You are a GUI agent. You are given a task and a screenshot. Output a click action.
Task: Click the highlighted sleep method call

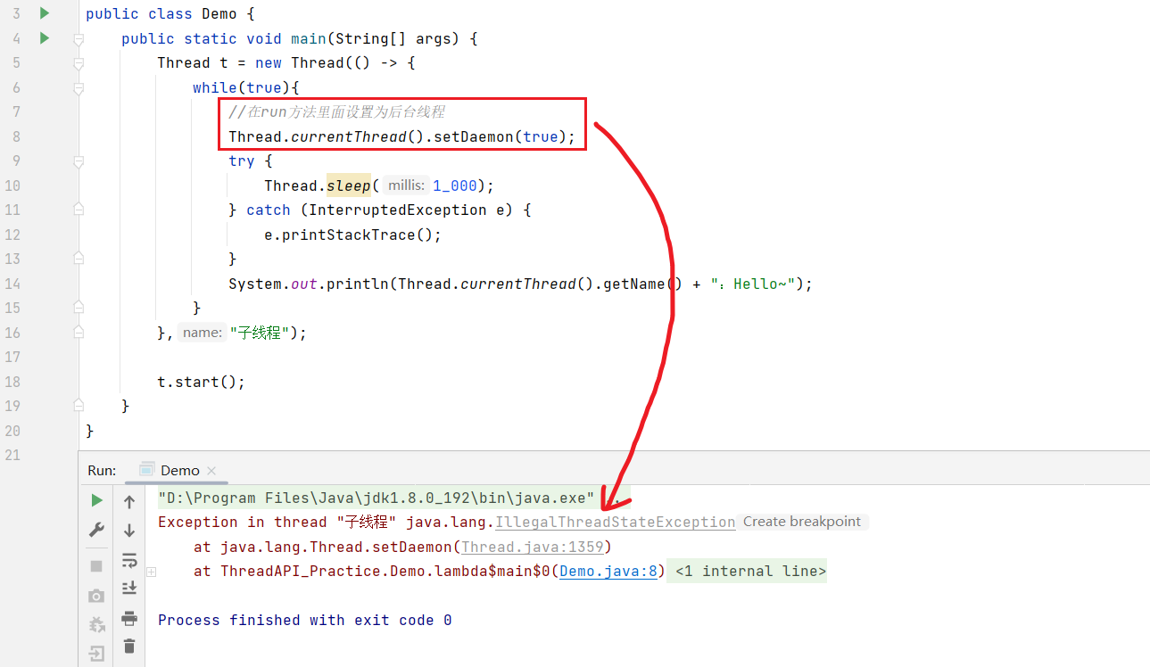coord(349,185)
